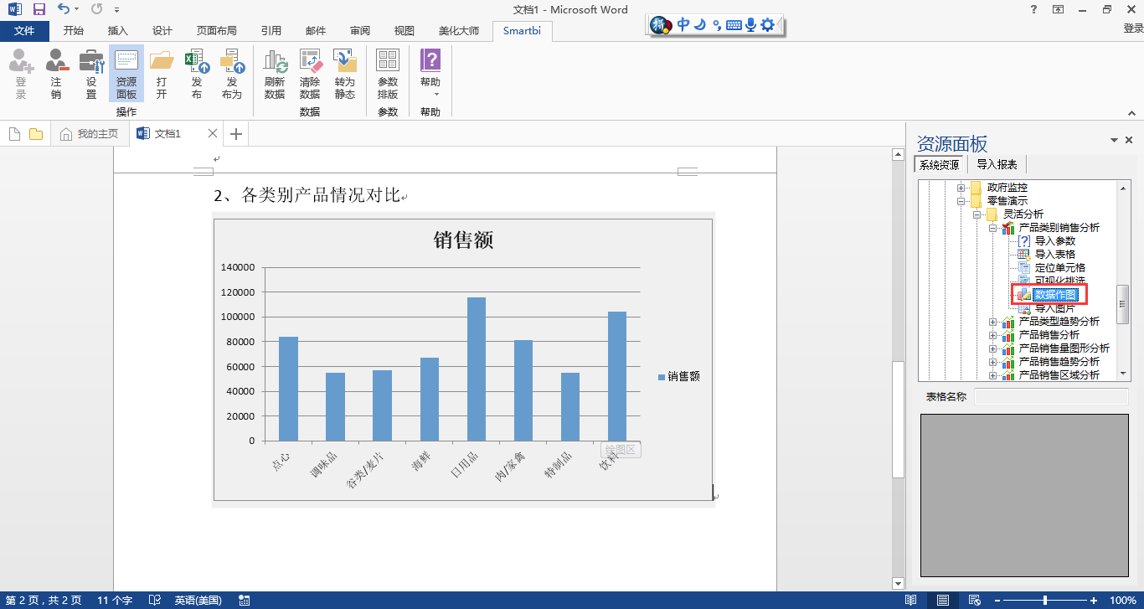The width and height of the screenshot is (1144, 609).
Task: Open Customize Quick Access Toolbar dropdown
Action: [116, 10]
